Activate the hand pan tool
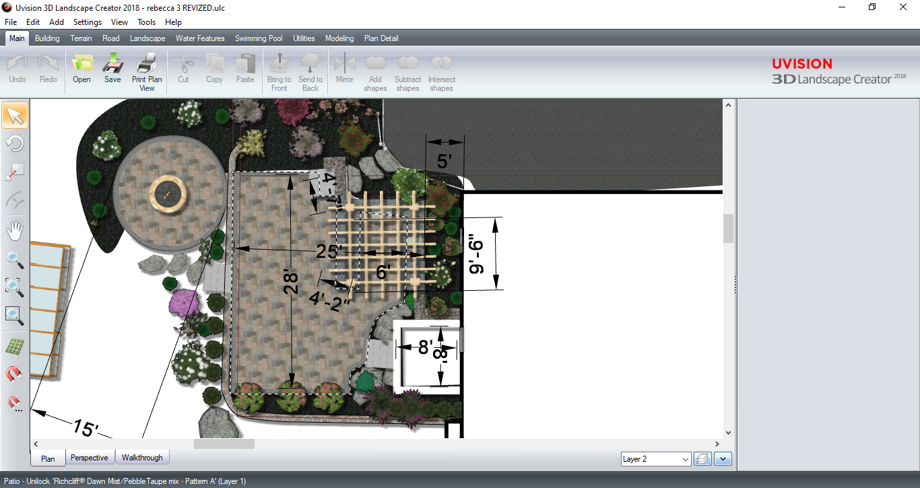The height and width of the screenshot is (488, 920). pyautogui.click(x=15, y=232)
